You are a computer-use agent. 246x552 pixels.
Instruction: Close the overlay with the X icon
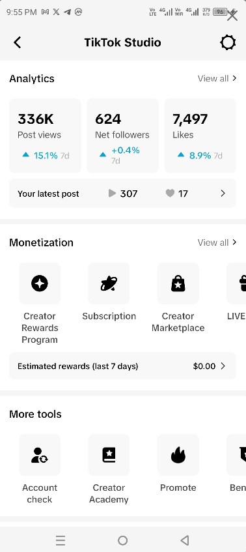click(x=232, y=16)
